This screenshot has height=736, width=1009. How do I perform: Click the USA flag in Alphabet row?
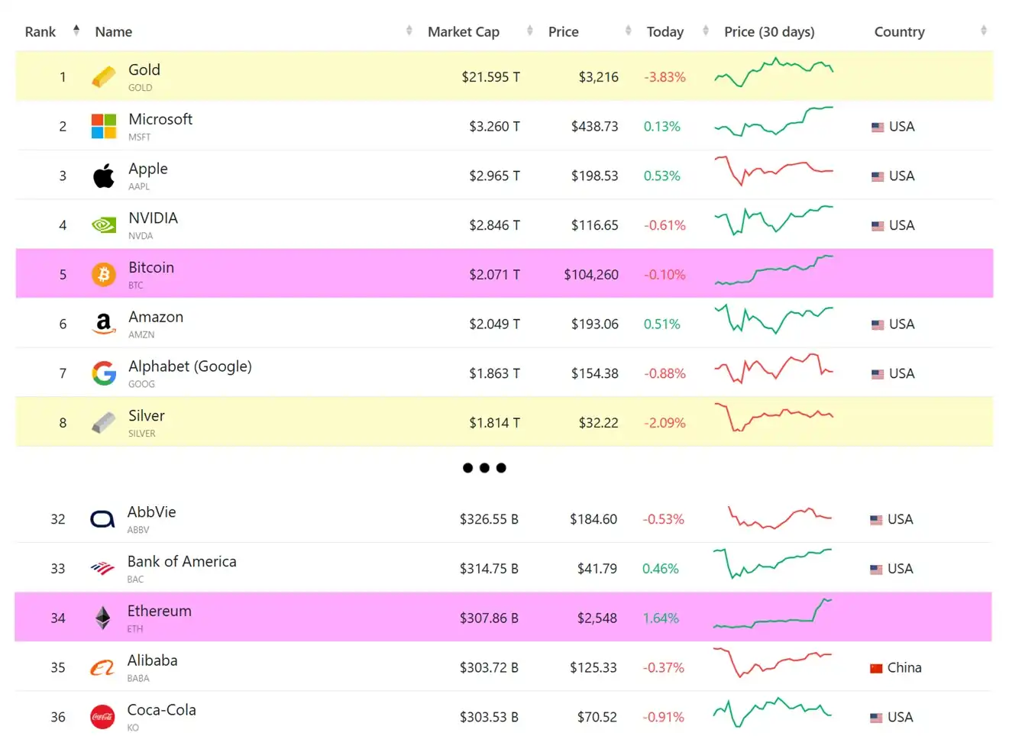[878, 374]
